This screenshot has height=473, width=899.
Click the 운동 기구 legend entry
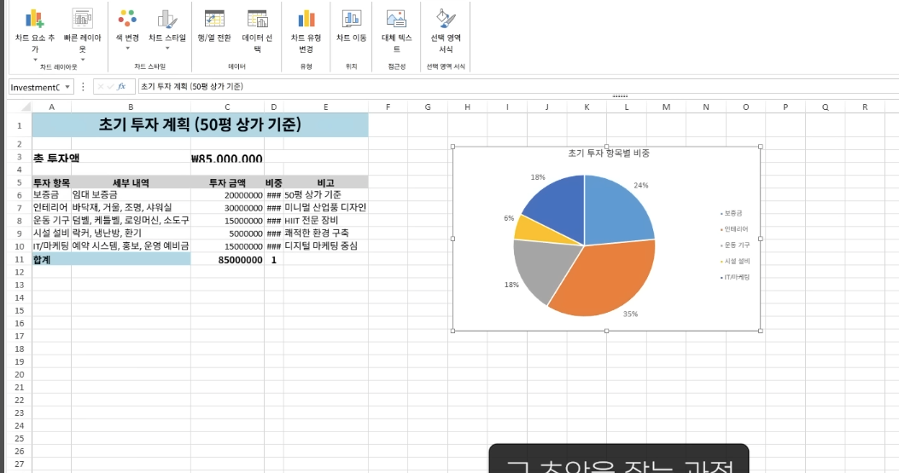pos(735,245)
